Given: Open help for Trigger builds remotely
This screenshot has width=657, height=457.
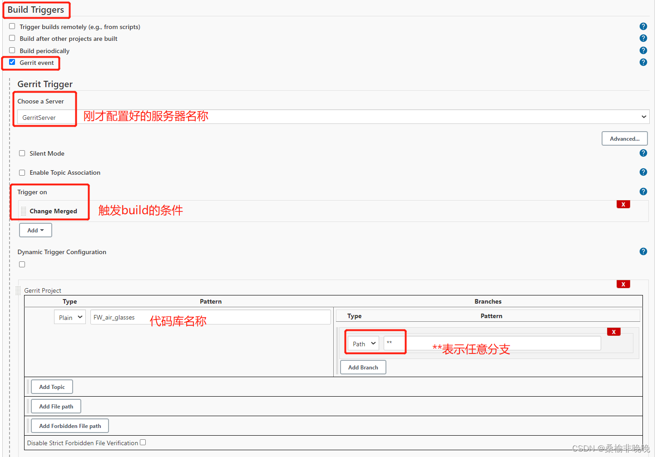Looking at the screenshot, I should point(643,26).
